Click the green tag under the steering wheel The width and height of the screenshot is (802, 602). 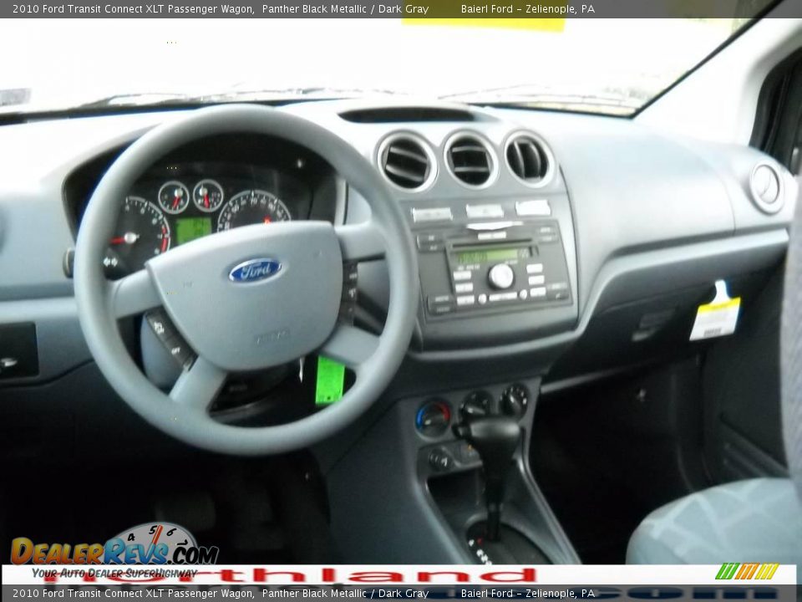tap(329, 380)
